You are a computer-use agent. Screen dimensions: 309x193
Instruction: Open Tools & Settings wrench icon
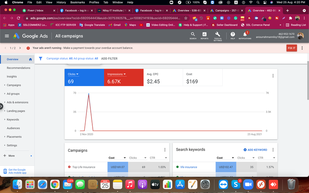click(218, 35)
